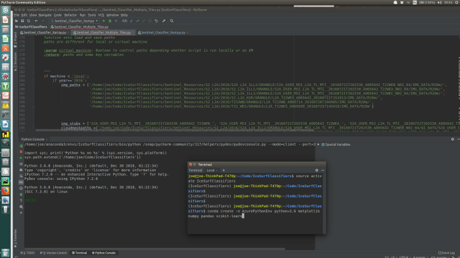The height and width of the screenshot is (258, 460).
Task: Click the console horizontal scrollbar
Action: pos(154,249)
